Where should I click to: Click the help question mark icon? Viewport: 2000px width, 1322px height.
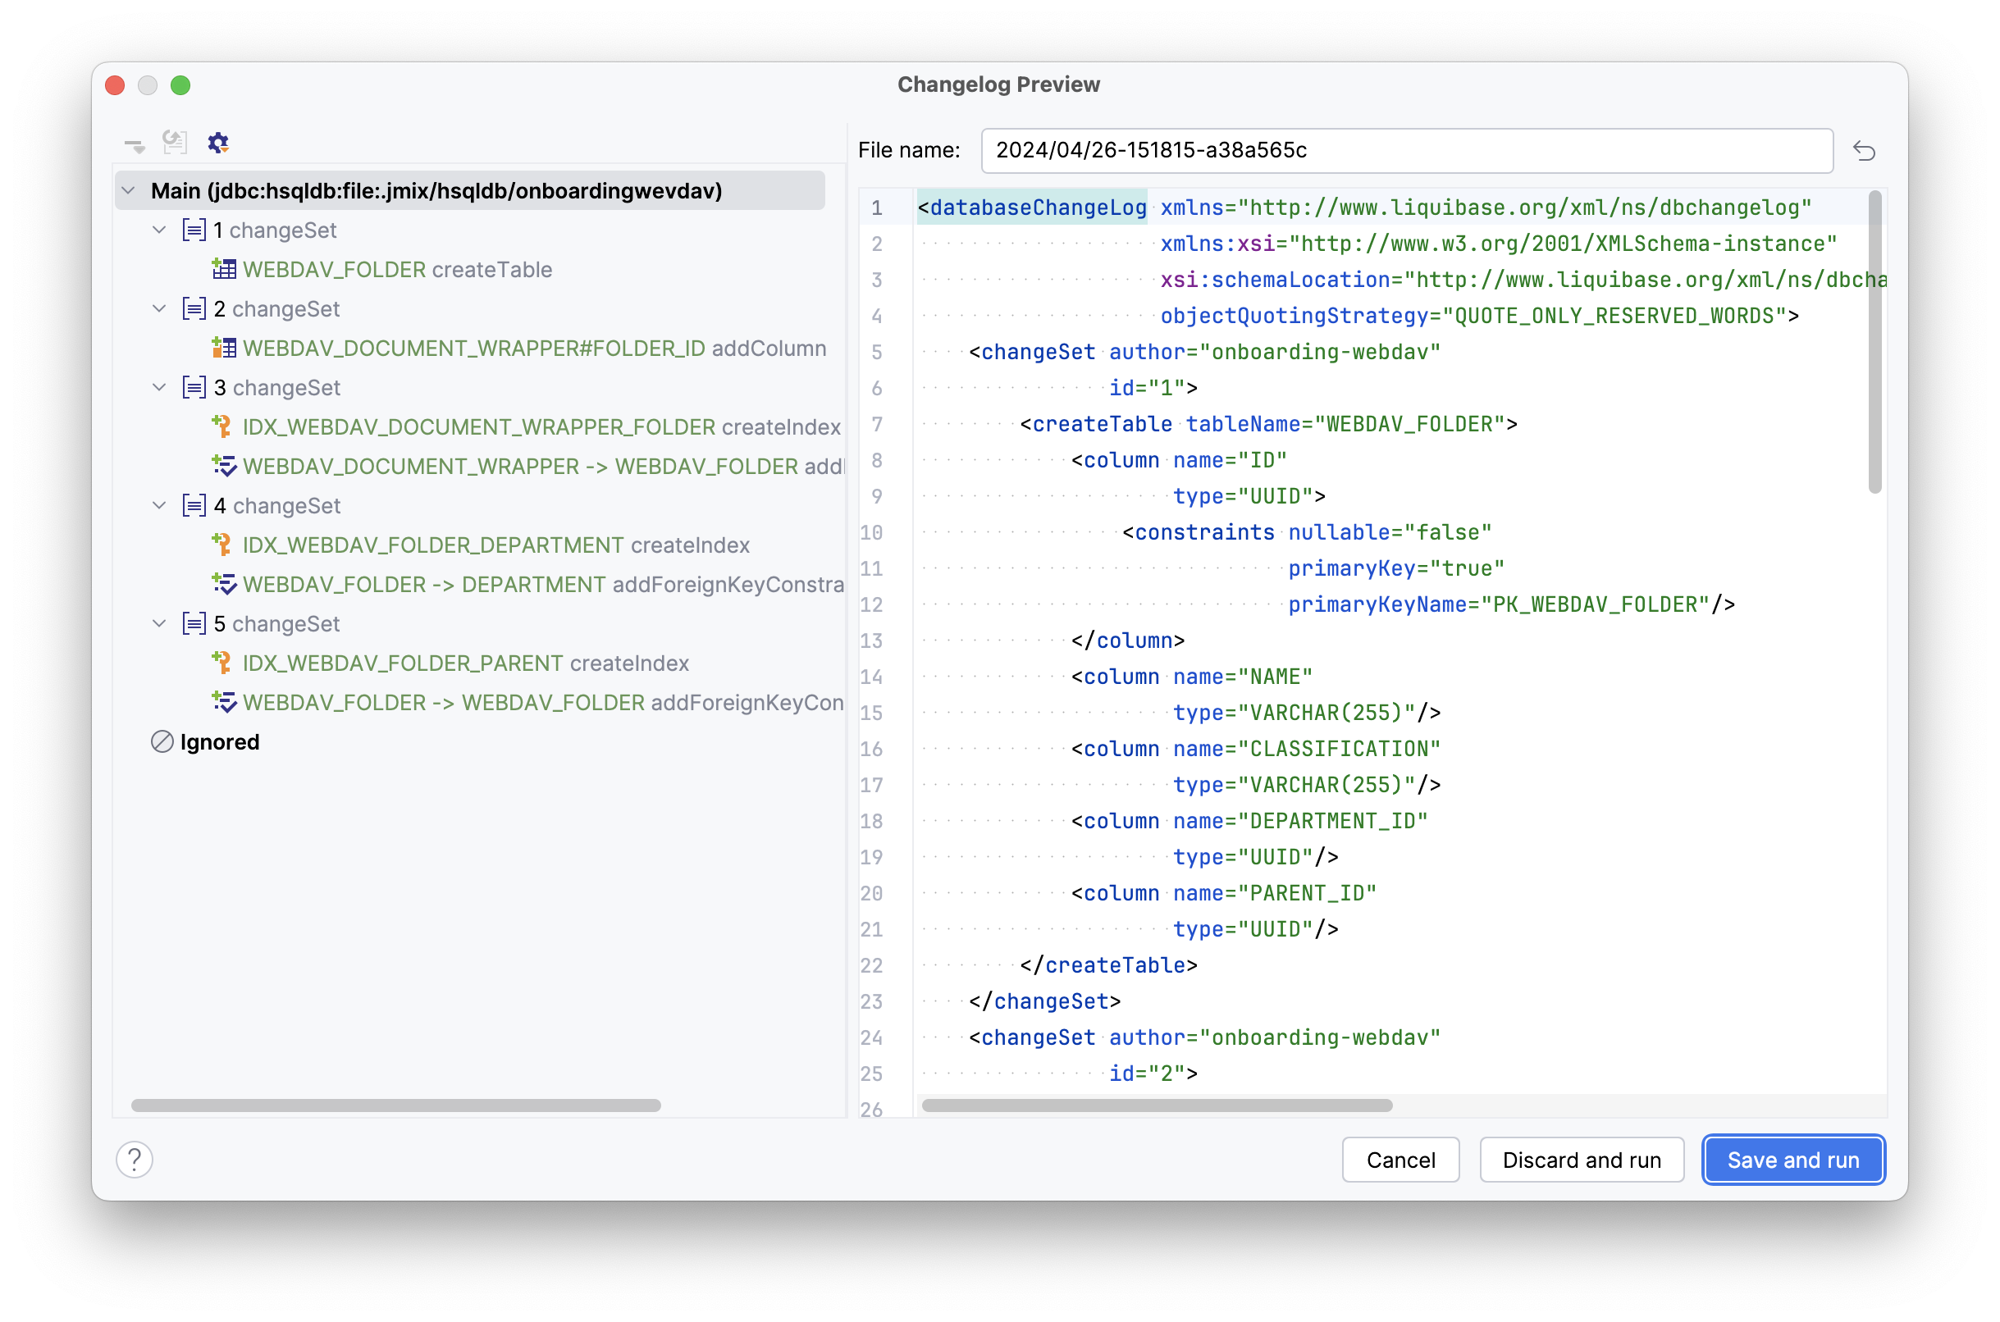point(135,1160)
